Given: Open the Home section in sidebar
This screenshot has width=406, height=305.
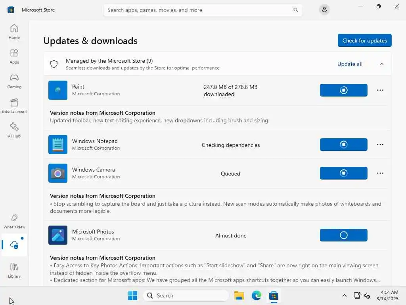Looking at the screenshot, I should point(14,32).
